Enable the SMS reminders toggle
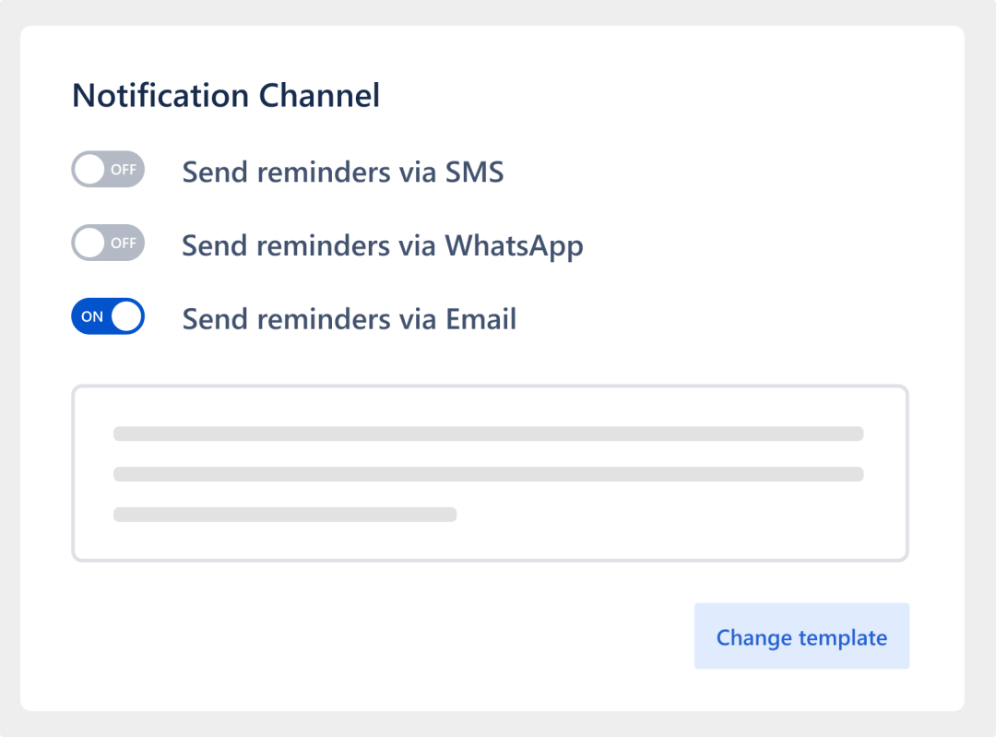The width and height of the screenshot is (996, 737). tap(108, 169)
